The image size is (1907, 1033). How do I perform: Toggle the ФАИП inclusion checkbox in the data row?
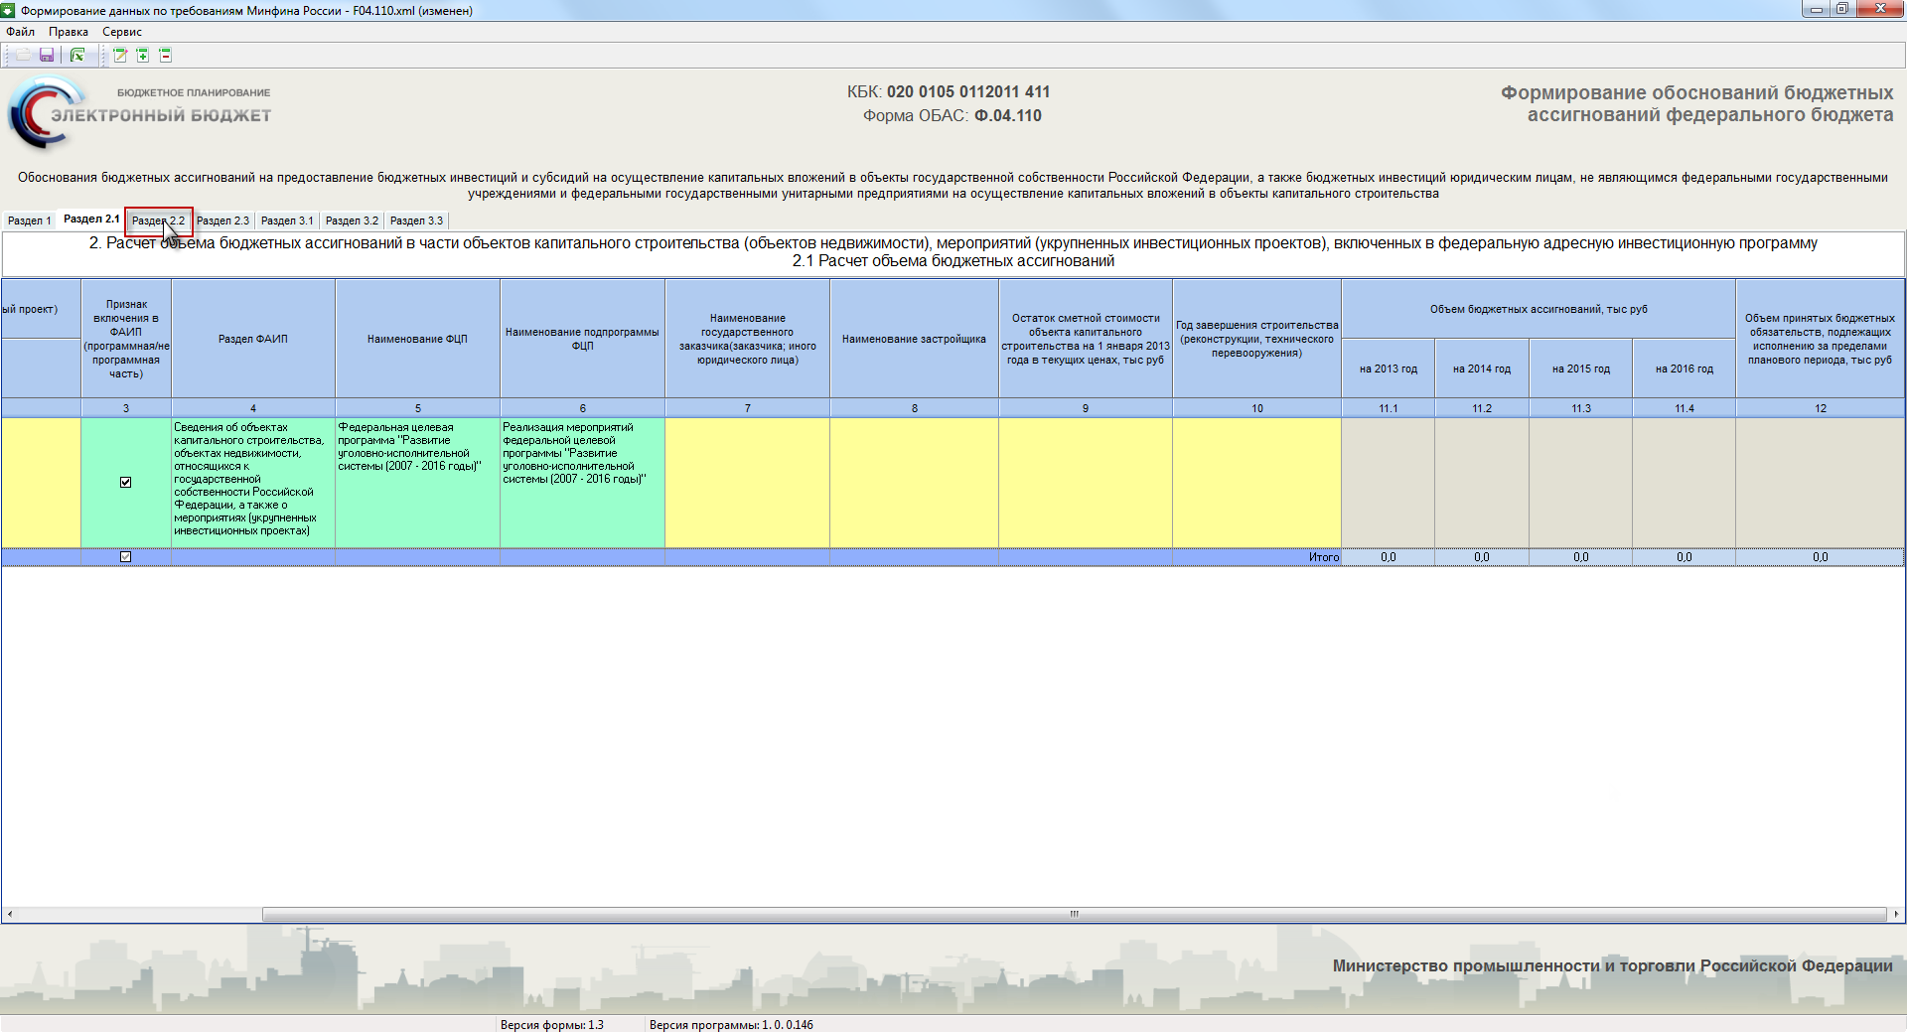click(125, 482)
